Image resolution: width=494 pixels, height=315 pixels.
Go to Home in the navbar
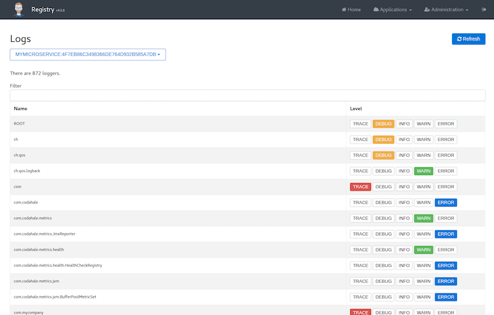tap(350, 10)
